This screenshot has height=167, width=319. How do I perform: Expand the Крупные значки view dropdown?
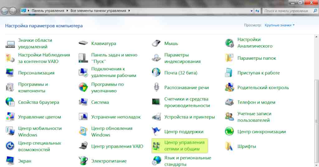(x=279, y=25)
